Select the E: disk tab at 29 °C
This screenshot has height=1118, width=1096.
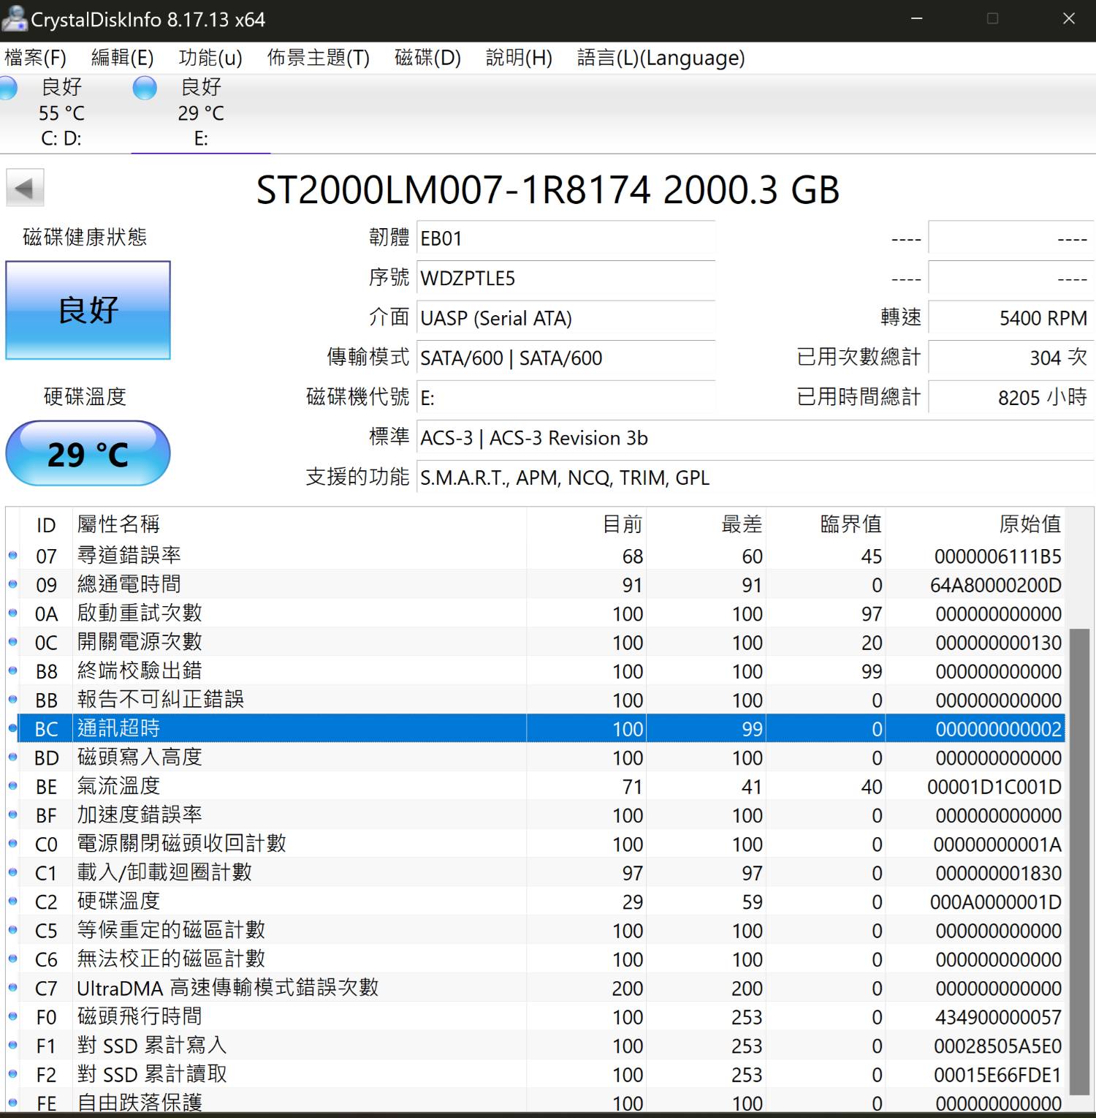[x=201, y=113]
